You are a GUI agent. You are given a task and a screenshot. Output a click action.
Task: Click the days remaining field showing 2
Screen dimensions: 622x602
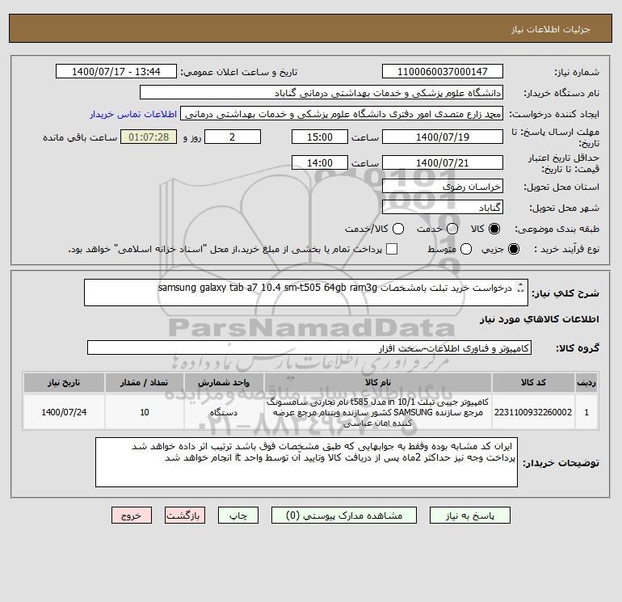click(233, 137)
